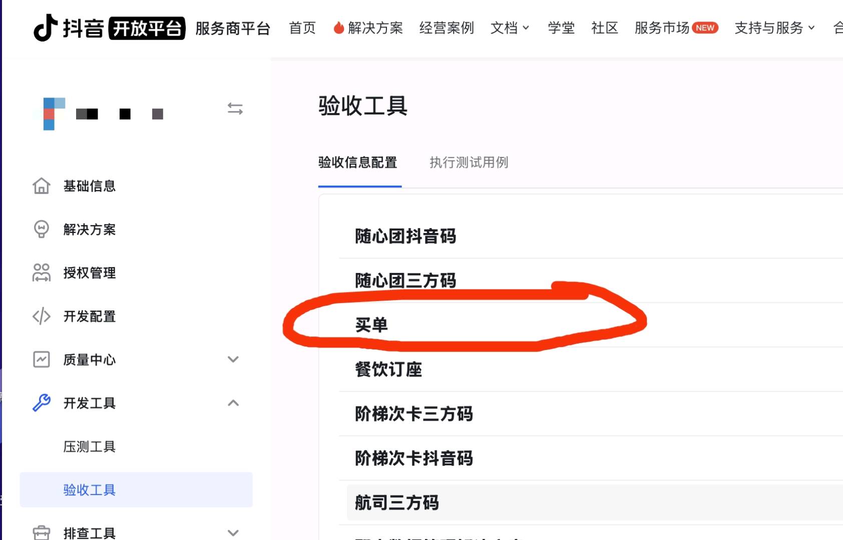This screenshot has width=843, height=540.
Task: Click the 随心团抖音码 list entry
Action: pos(406,236)
